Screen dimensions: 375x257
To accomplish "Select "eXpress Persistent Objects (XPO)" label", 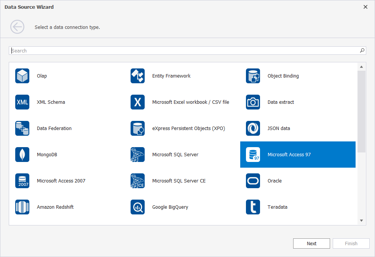I will click(189, 128).
